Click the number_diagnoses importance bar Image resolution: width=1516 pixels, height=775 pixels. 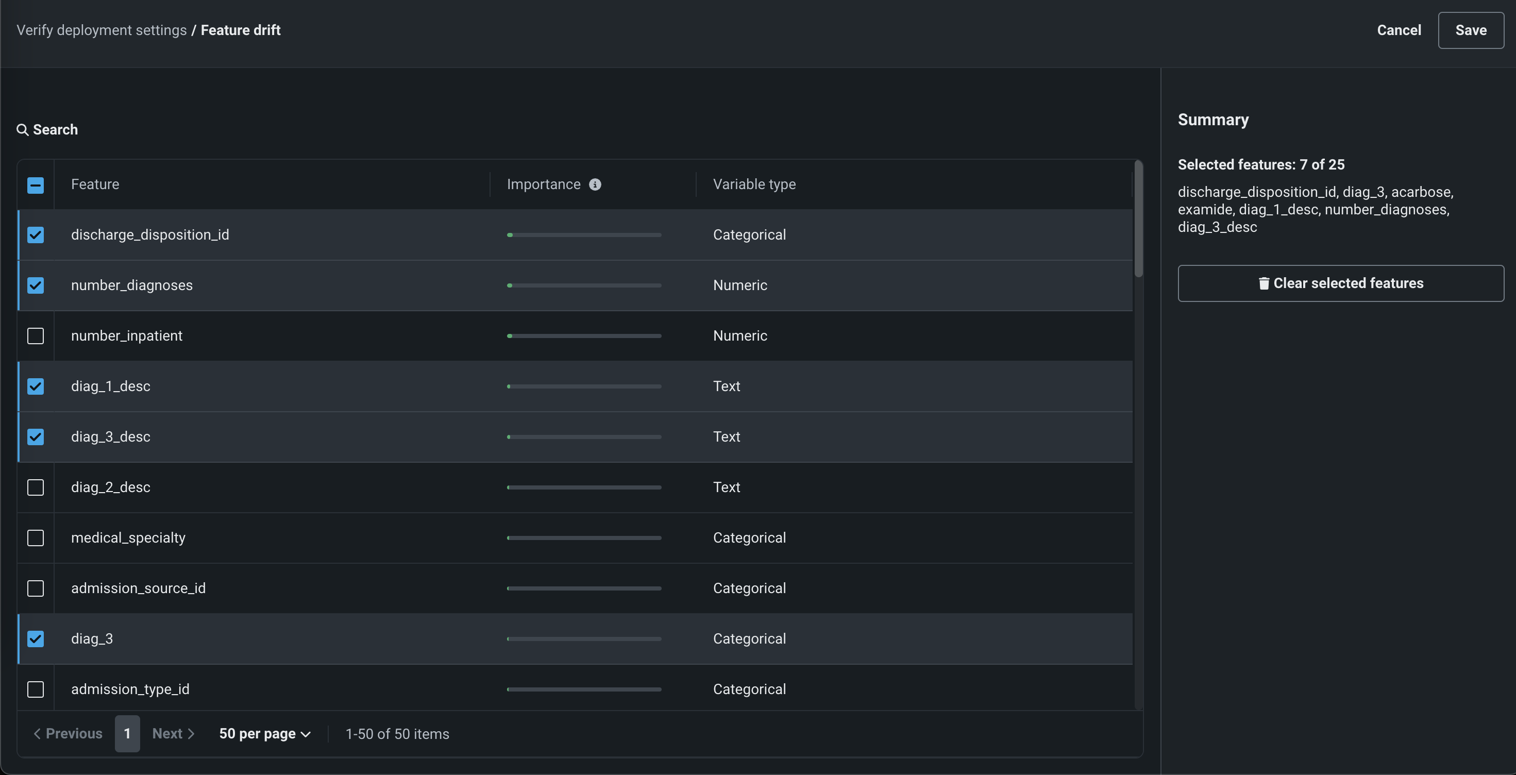pyautogui.click(x=584, y=285)
